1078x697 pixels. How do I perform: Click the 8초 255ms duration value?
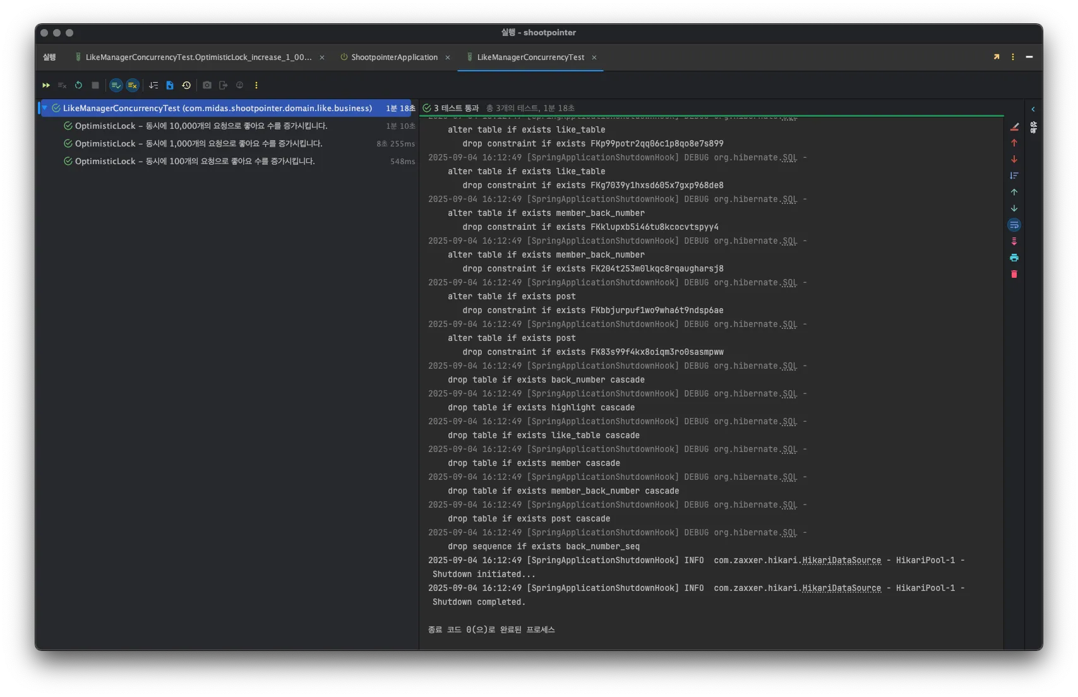(396, 144)
